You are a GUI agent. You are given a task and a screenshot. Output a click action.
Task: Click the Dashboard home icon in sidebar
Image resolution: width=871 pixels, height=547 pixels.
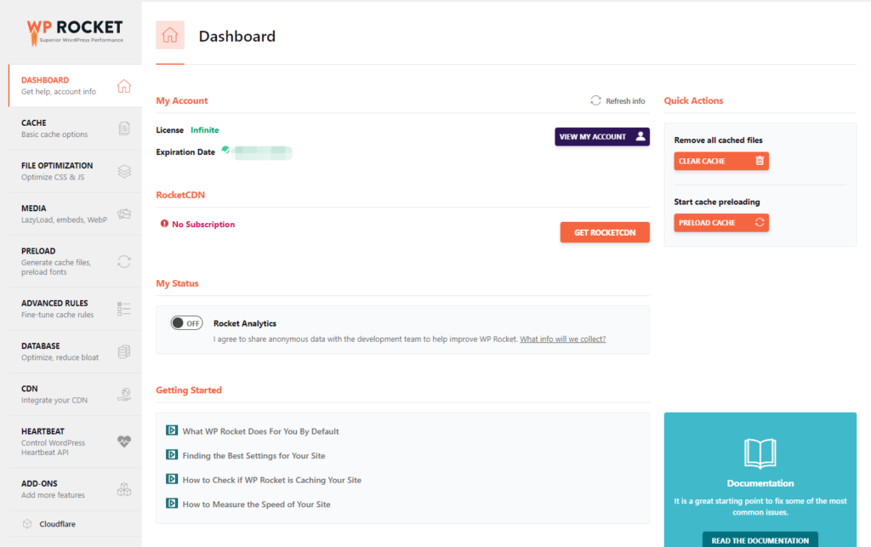tap(124, 86)
